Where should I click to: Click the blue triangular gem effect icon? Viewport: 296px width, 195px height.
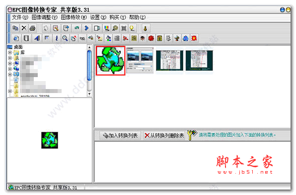point(186,38)
